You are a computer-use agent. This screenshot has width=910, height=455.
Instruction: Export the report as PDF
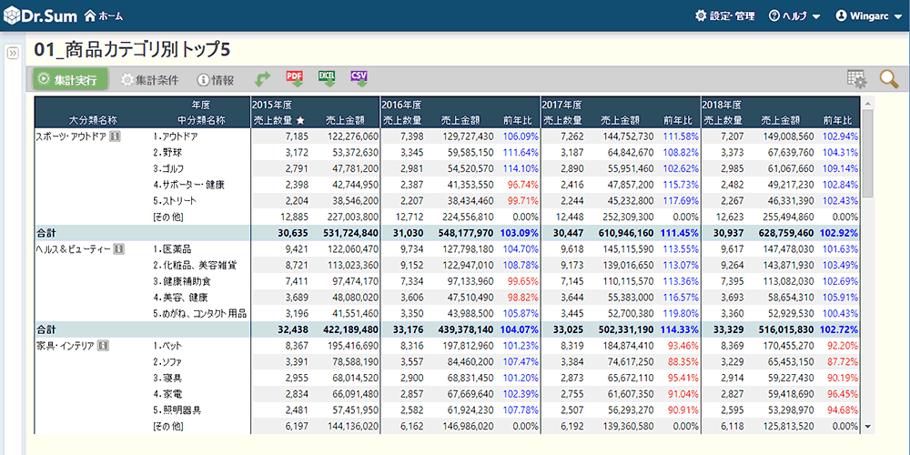point(295,80)
